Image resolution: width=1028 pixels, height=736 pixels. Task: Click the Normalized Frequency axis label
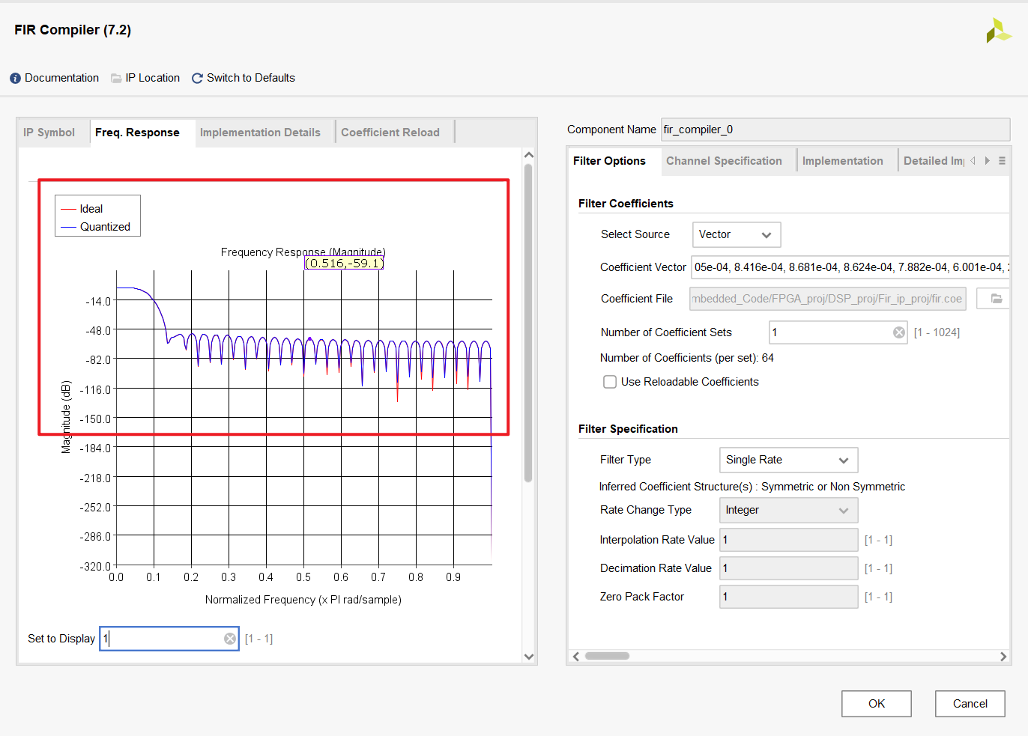click(x=303, y=600)
